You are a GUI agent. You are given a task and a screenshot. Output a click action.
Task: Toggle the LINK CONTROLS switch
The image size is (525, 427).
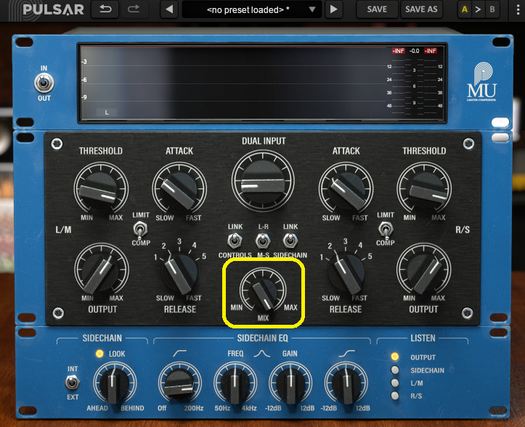point(235,241)
